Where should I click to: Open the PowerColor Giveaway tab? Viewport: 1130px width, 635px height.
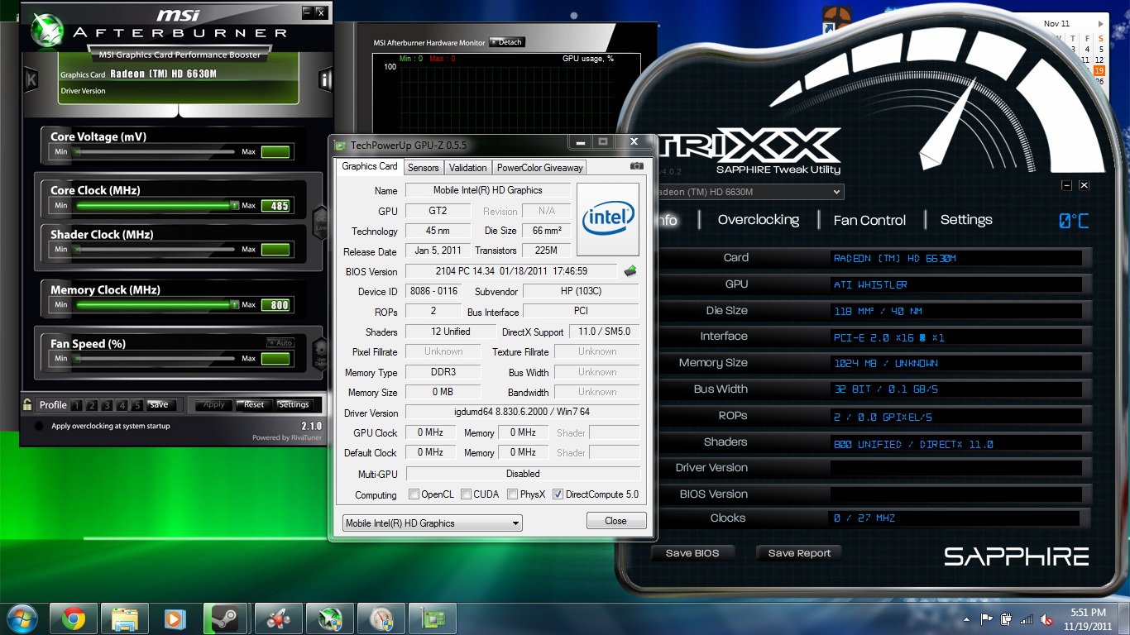(540, 167)
